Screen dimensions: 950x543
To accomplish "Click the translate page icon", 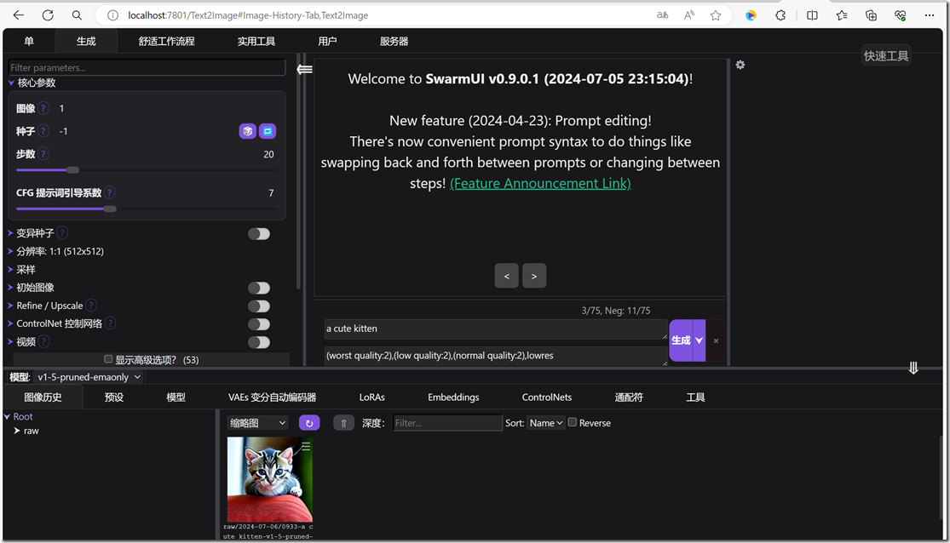I will click(662, 15).
